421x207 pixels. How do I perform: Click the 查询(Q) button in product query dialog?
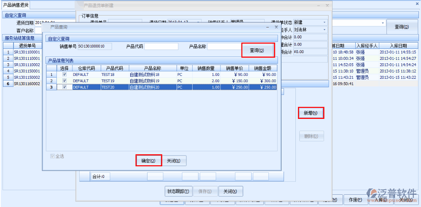[x=258, y=50]
